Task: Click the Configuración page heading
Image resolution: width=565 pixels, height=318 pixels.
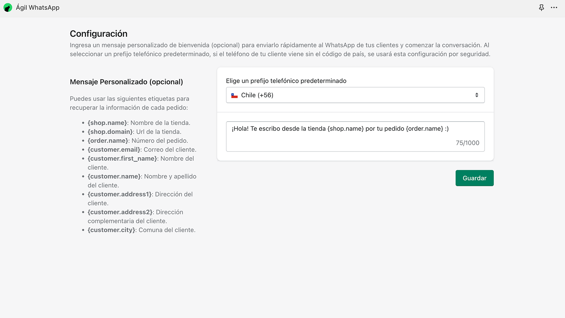Action: 99,34
